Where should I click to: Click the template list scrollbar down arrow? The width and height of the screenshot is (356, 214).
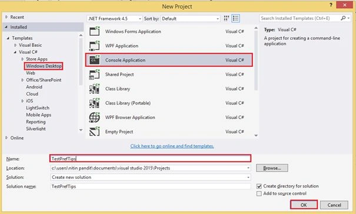coord(256,135)
